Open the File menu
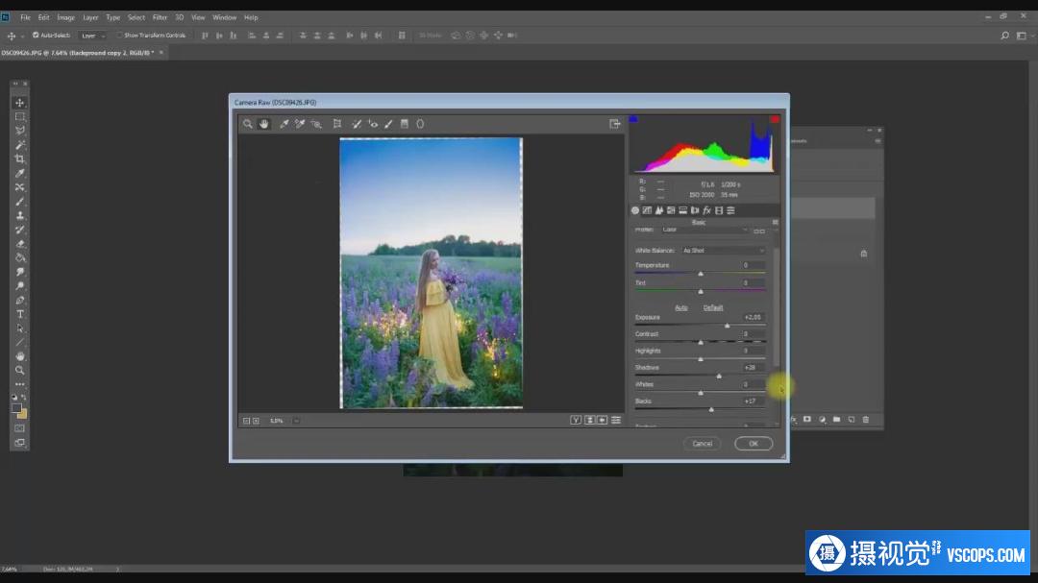This screenshot has height=583, width=1038. [x=25, y=18]
